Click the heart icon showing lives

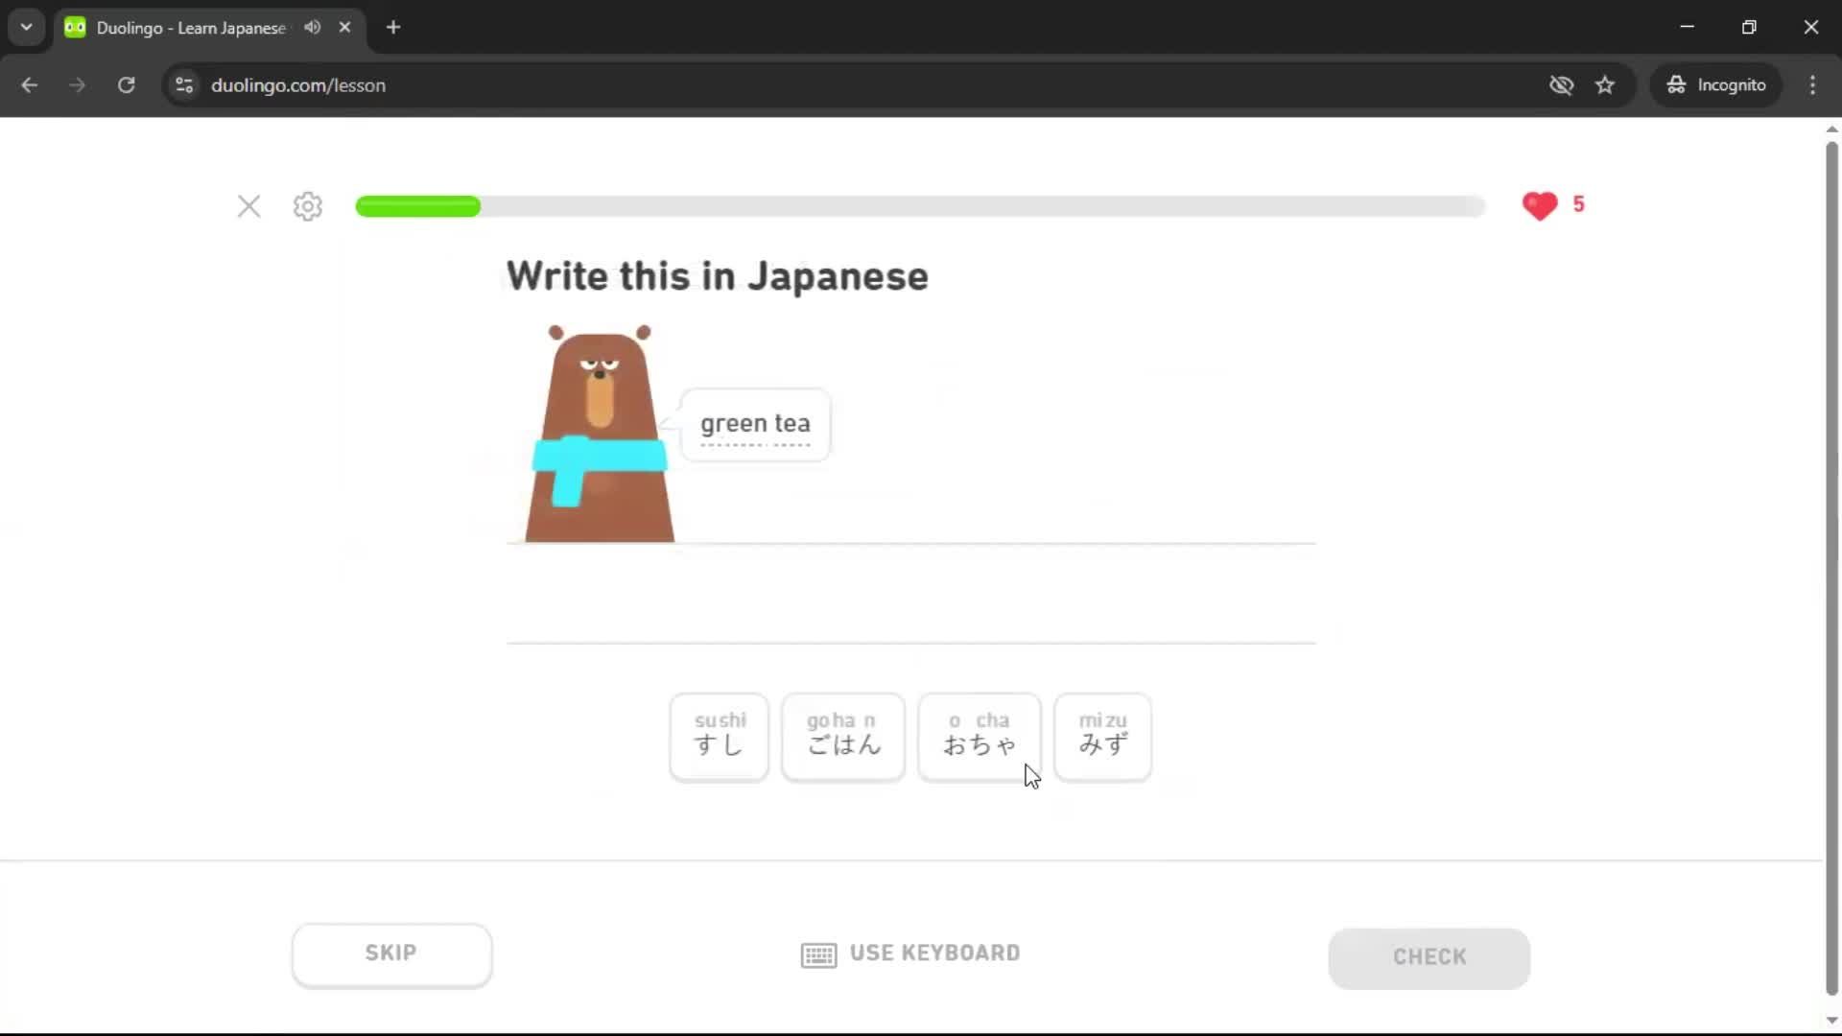tap(1540, 205)
